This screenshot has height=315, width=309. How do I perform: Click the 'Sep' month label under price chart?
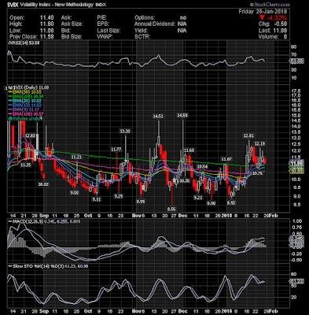tap(45, 216)
